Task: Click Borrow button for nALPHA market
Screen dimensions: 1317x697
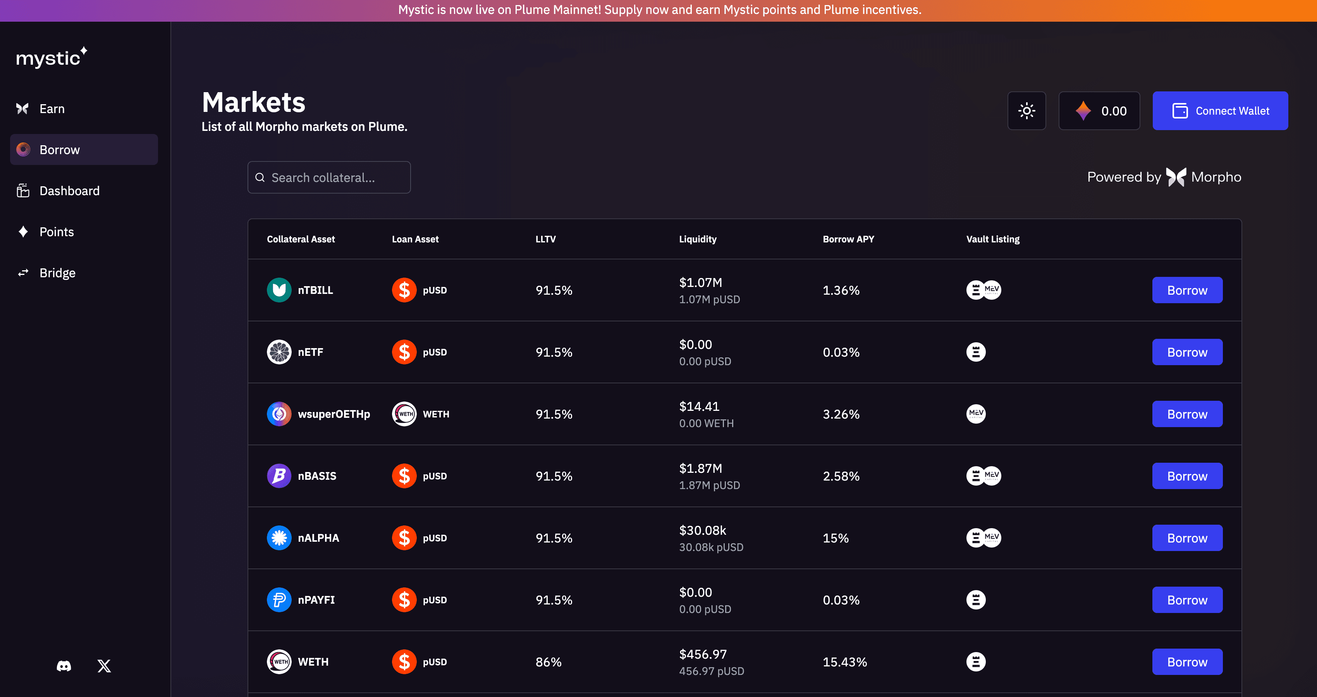Action: point(1186,538)
